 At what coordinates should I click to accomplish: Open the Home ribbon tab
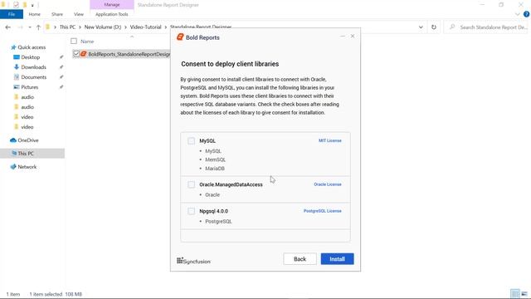coord(35,14)
